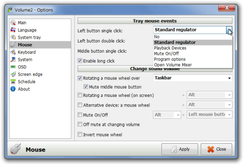243x164 pixels.
Task: Click the Volume2 title bar app icon
Action: (10, 10)
